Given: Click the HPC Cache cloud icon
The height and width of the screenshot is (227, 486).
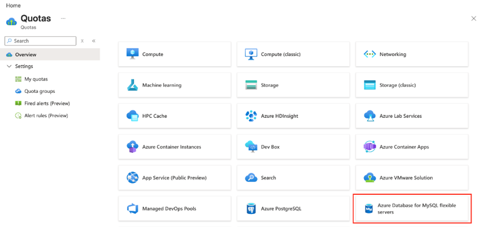Looking at the screenshot, I should click(x=133, y=116).
